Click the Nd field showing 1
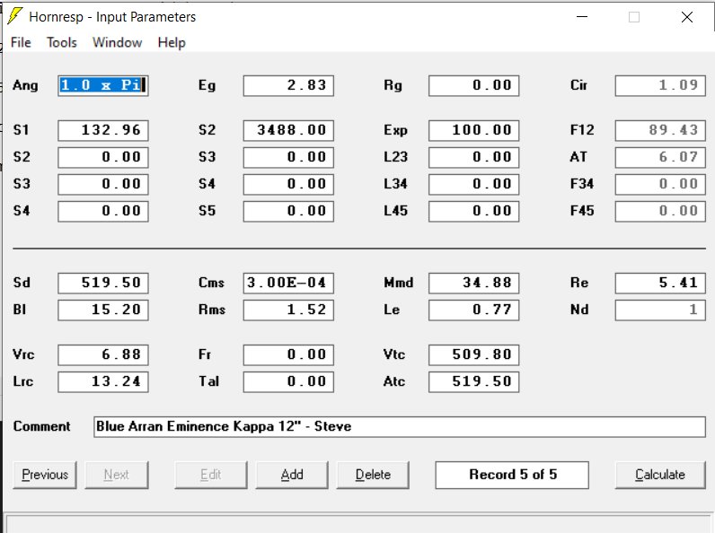The width and height of the screenshot is (715, 533). click(660, 310)
